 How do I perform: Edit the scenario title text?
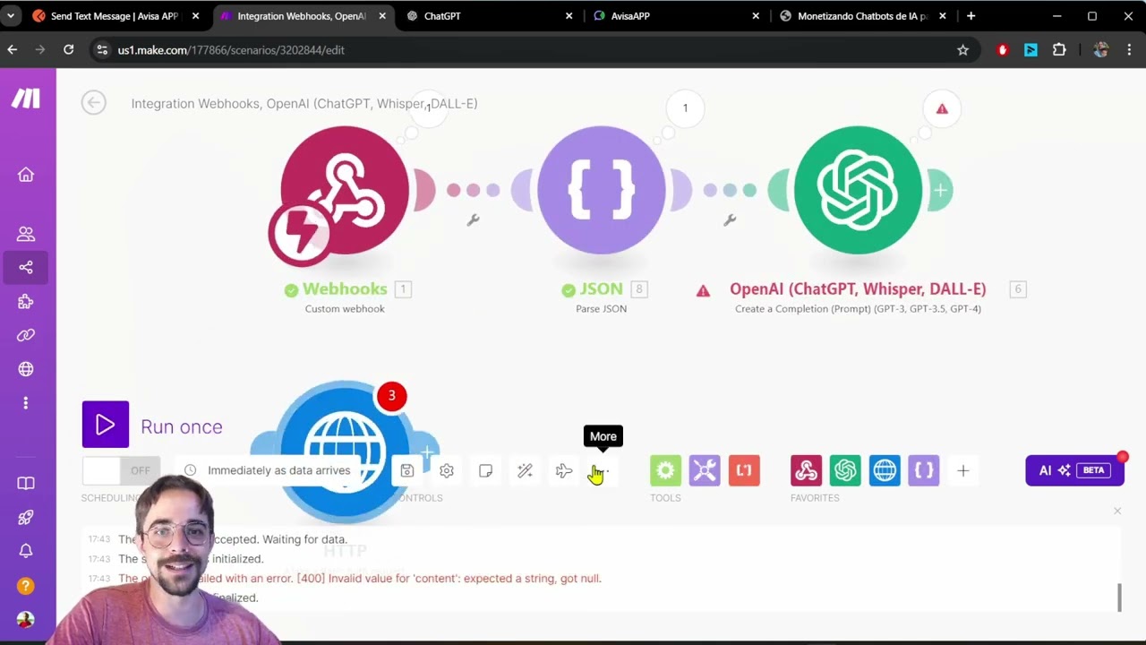click(x=304, y=104)
